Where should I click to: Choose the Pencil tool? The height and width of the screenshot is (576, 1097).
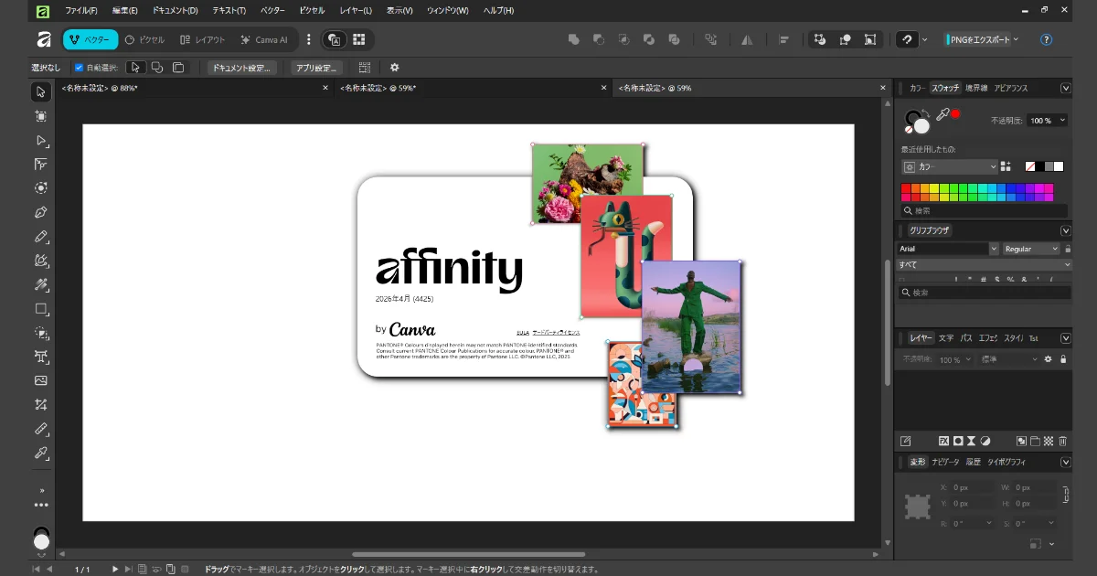41,237
